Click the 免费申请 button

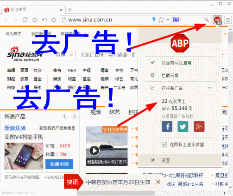click(x=59, y=164)
